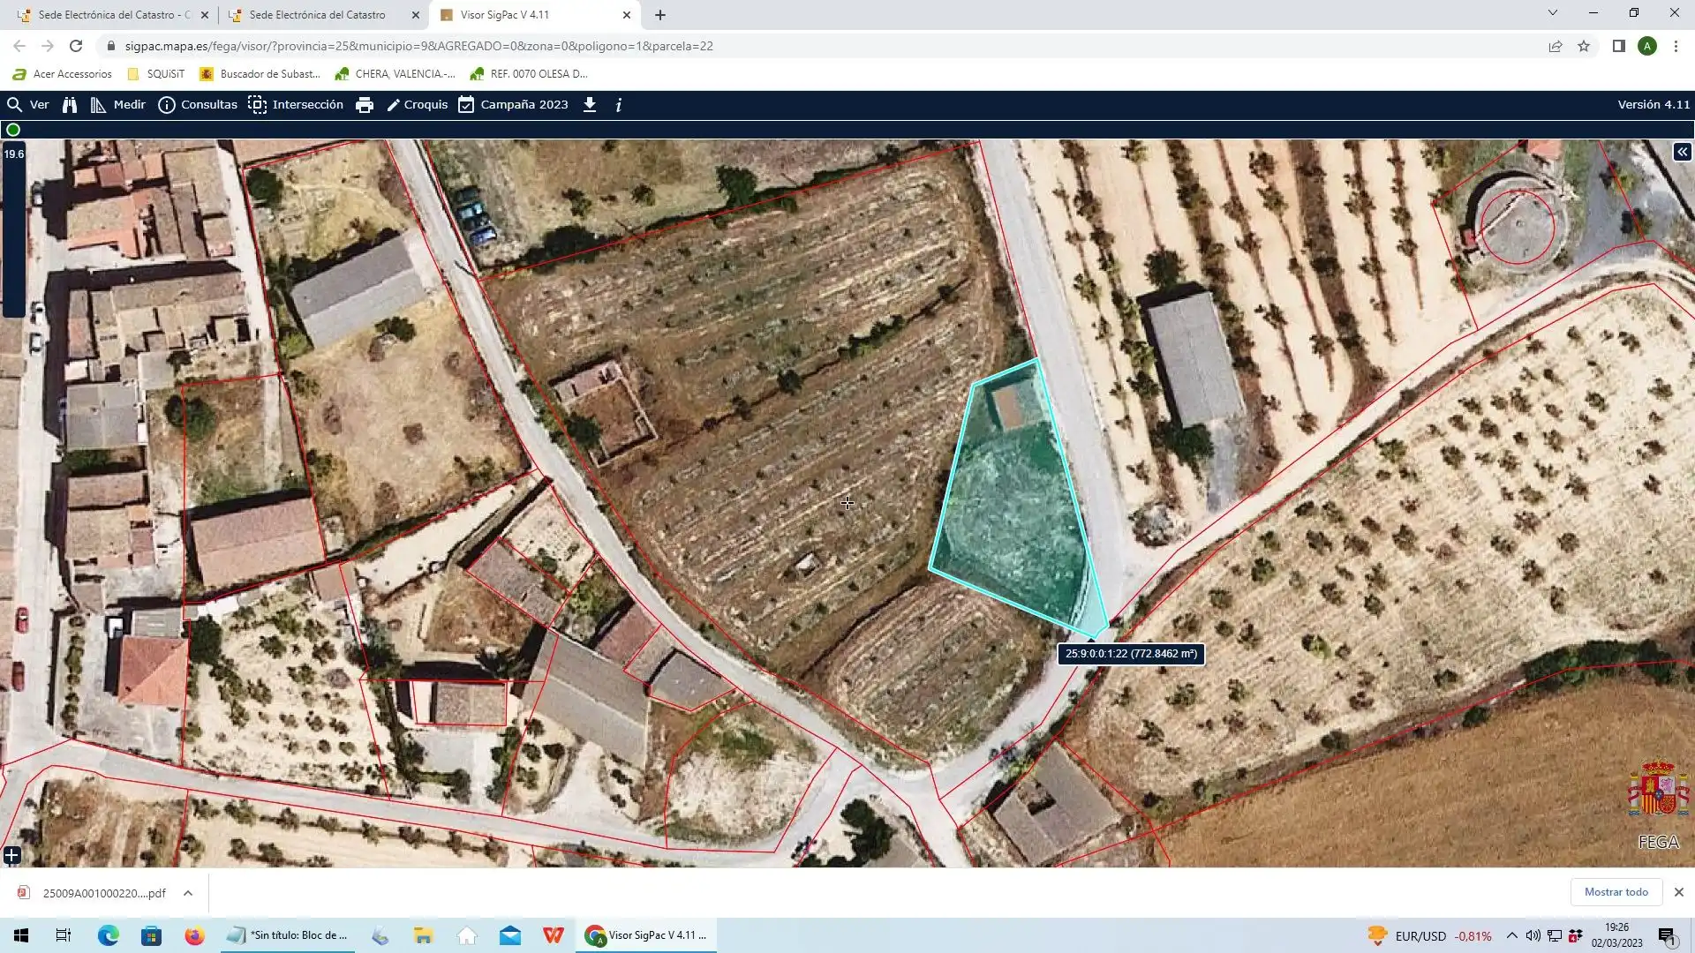Click the browser address bar URL
Viewport: 1695px width, 953px height.
click(x=419, y=46)
